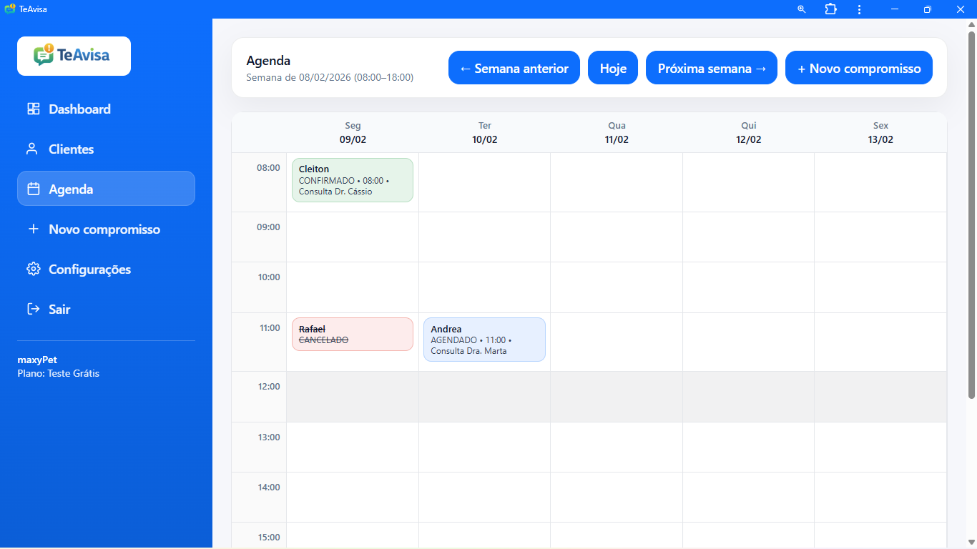
Task: Click the Agenda page heading
Action: tap(268, 61)
